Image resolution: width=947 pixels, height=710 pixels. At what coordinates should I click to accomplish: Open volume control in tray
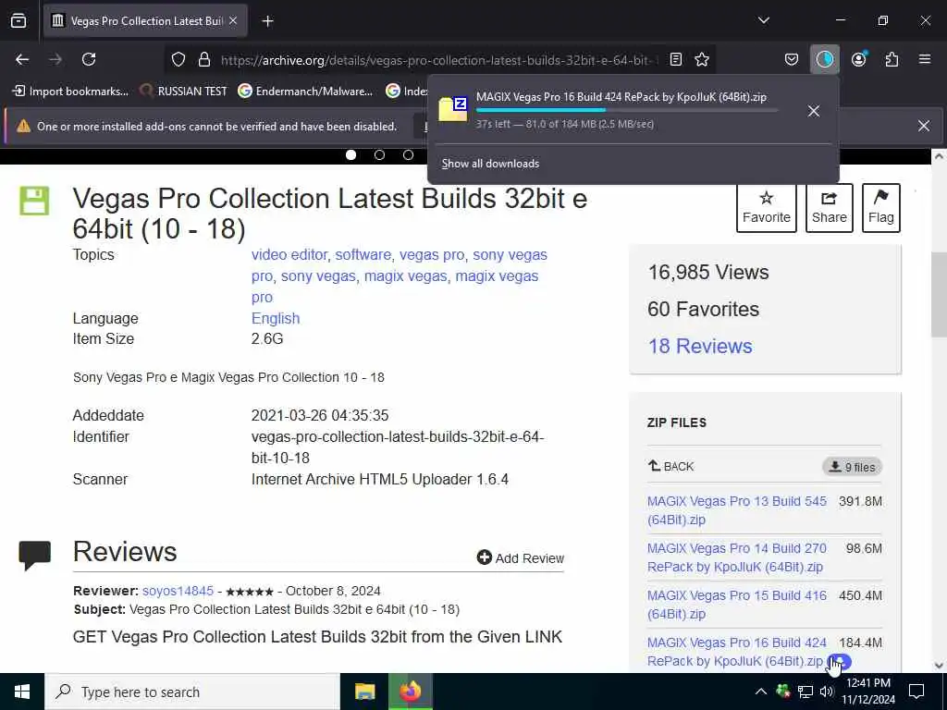click(826, 692)
